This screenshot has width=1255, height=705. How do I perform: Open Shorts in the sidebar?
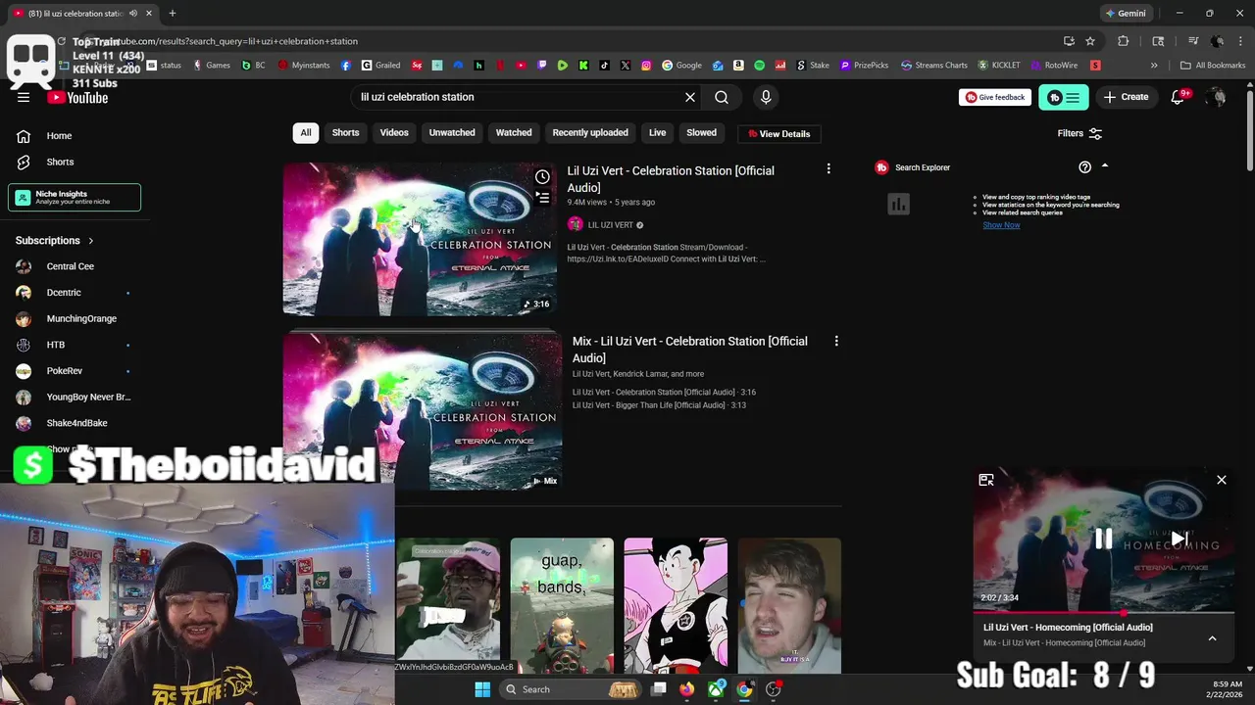coord(59,162)
